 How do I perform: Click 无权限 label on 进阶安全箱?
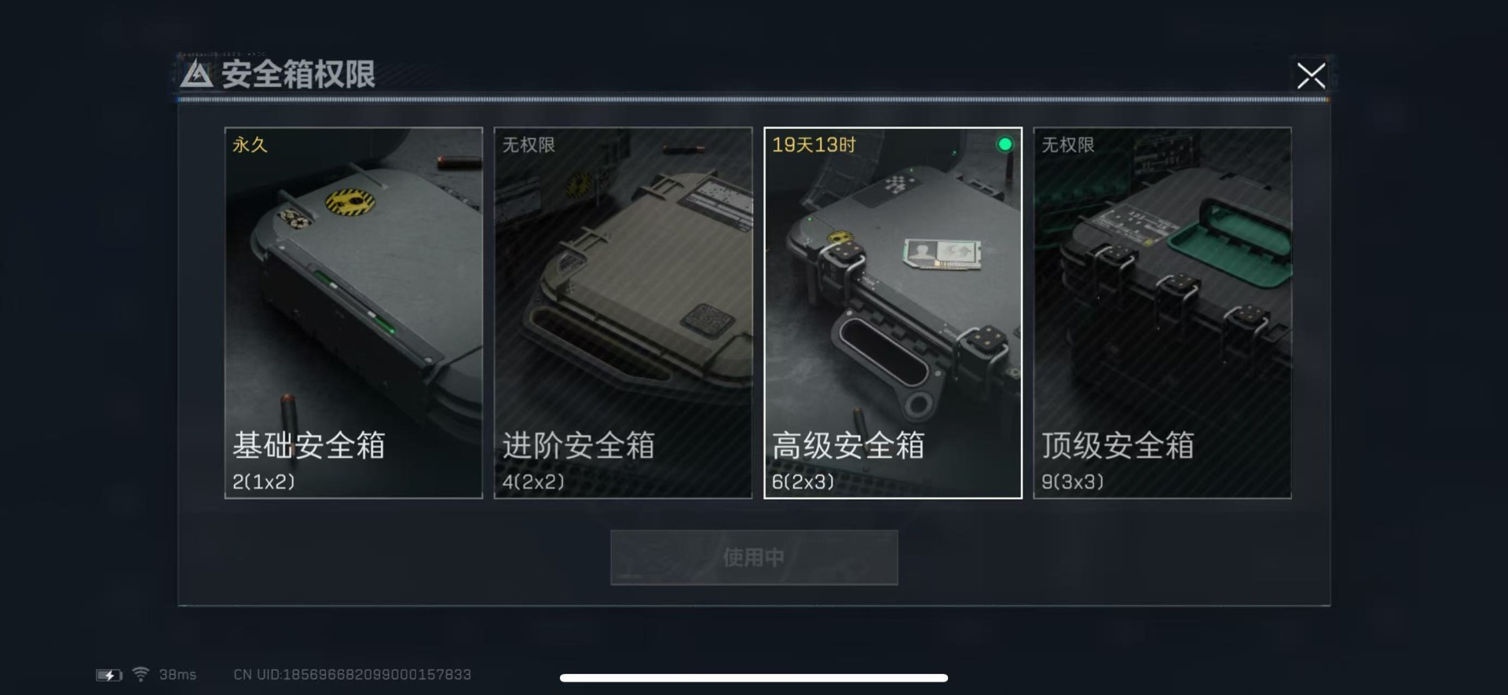coord(529,144)
